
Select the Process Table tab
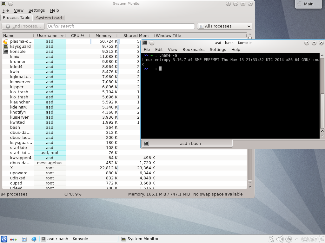[17, 18]
